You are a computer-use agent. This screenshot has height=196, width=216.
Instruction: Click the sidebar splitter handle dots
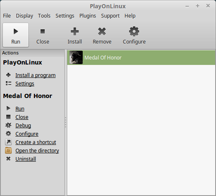pos(66,122)
